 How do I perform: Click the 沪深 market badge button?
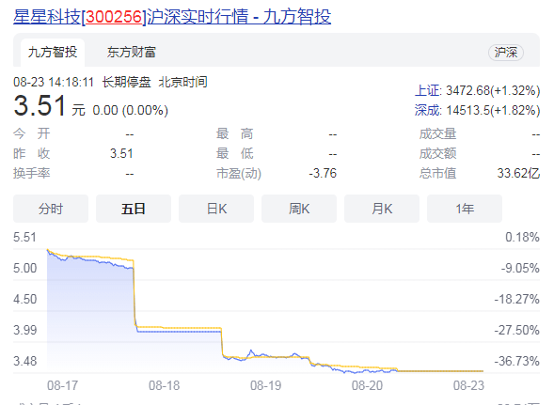tap(506, 53)
